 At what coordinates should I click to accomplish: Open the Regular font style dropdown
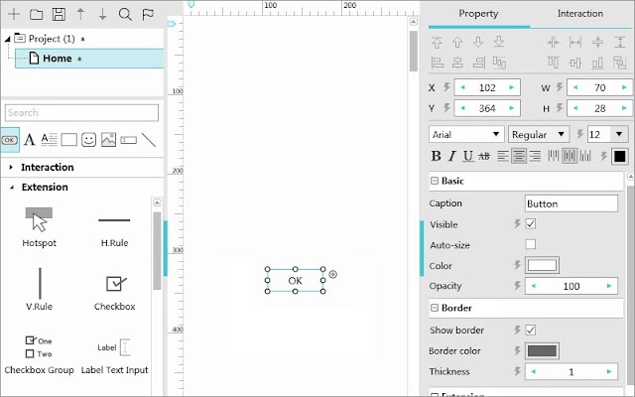point(539,134)
